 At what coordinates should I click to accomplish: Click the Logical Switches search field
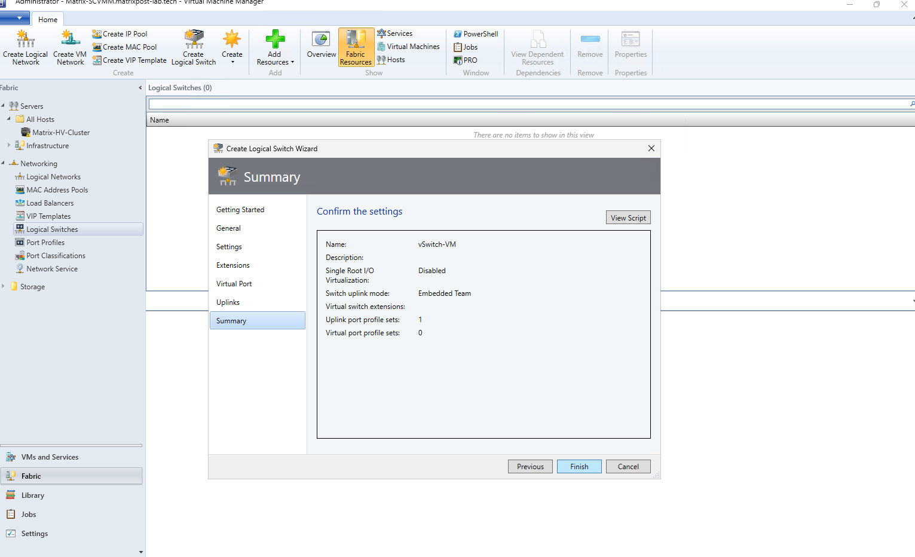pos(529,104)
